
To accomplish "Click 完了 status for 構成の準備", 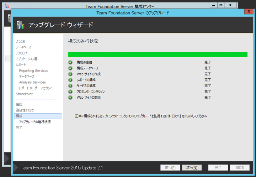I will (x=208, y=62).
